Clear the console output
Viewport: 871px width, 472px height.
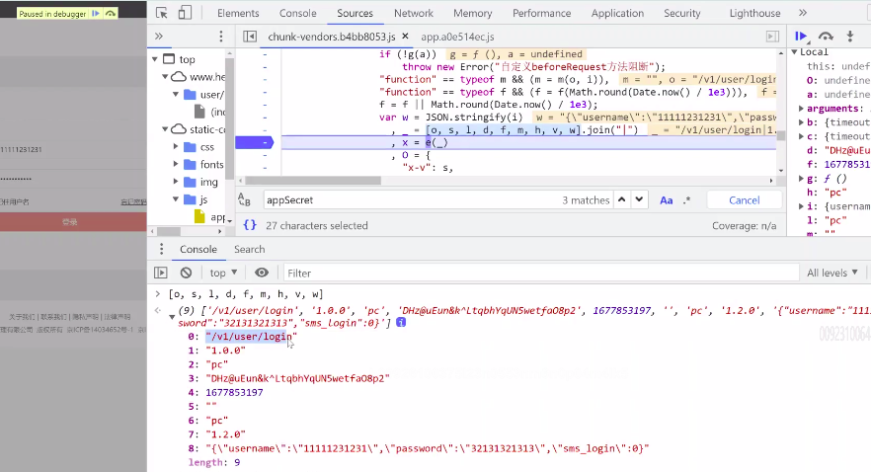(186, 273)
